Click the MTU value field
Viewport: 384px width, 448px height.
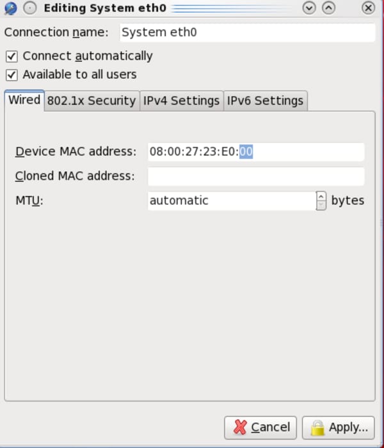[230, 200]
